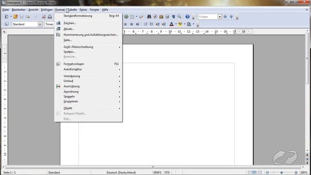Open Highlighting color dropdown arrow

[x=185, y=24]
